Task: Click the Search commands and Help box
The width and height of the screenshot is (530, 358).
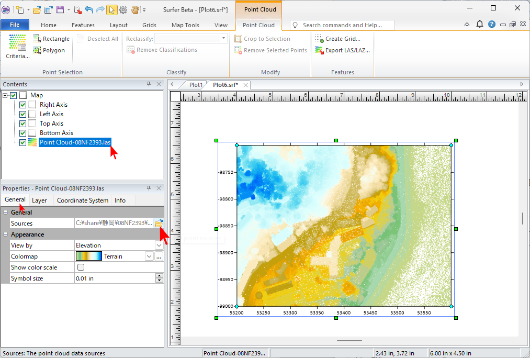Action: (x=342, y=25)
